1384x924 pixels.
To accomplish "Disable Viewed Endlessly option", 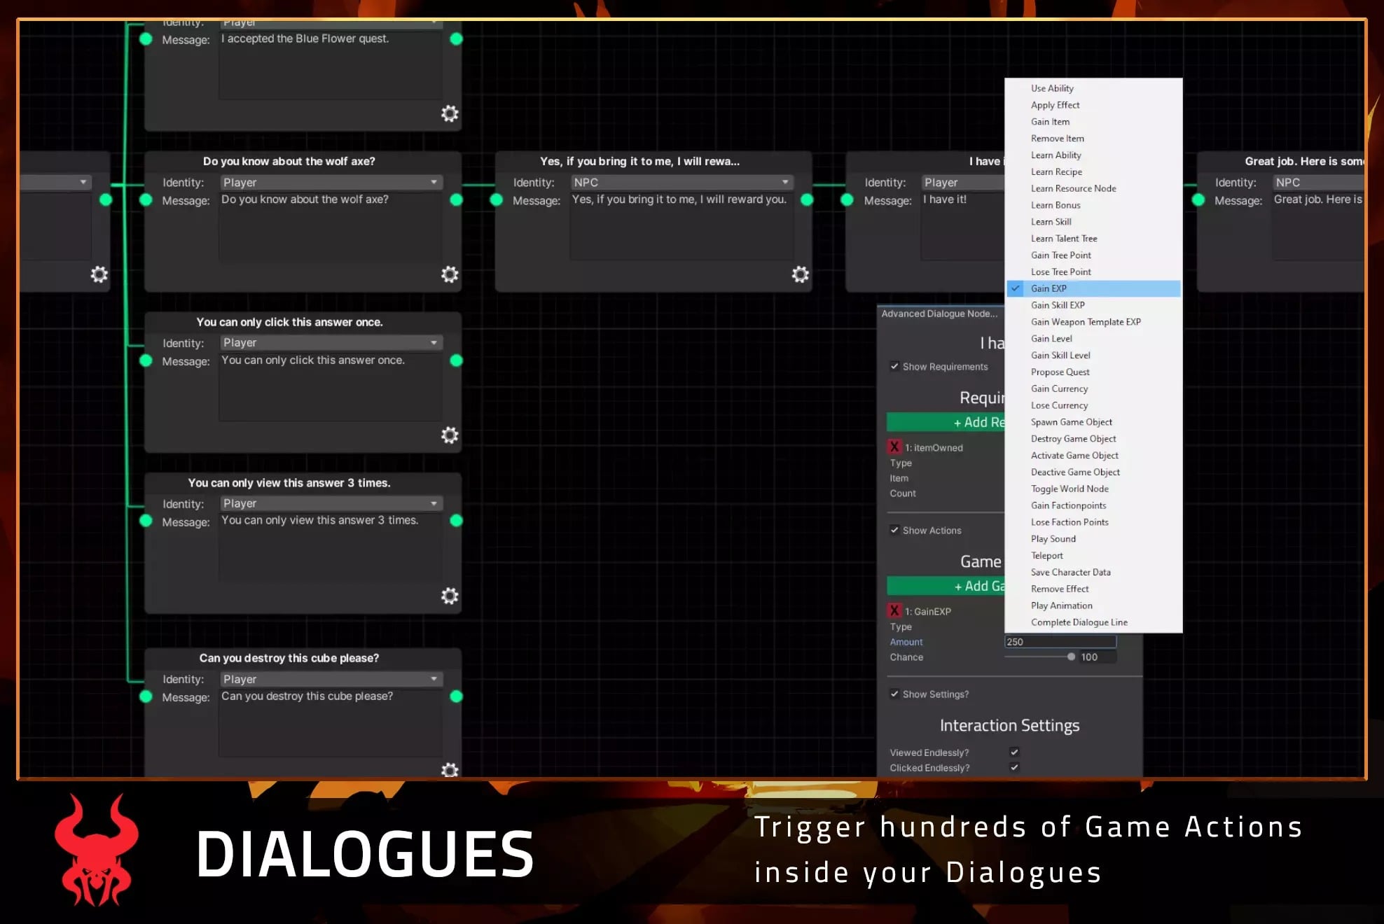I will click(1014, 752).
